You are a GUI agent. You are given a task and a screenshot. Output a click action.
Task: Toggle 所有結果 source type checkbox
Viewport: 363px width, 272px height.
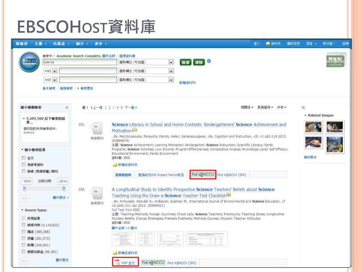(x=24, y=218)
